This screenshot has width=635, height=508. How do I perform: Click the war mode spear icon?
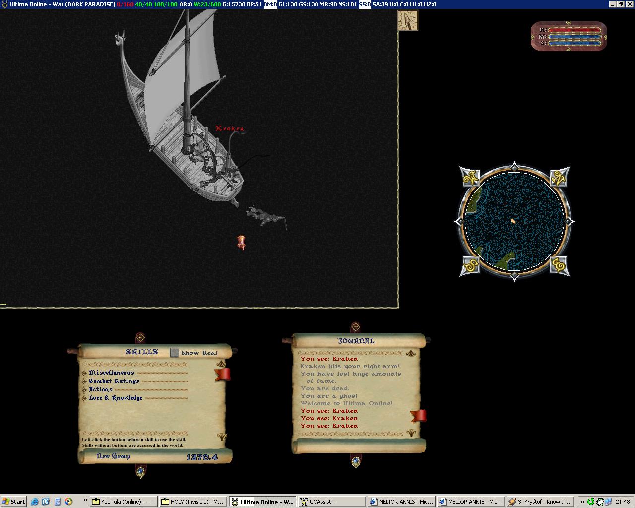[x=408, y=21]
